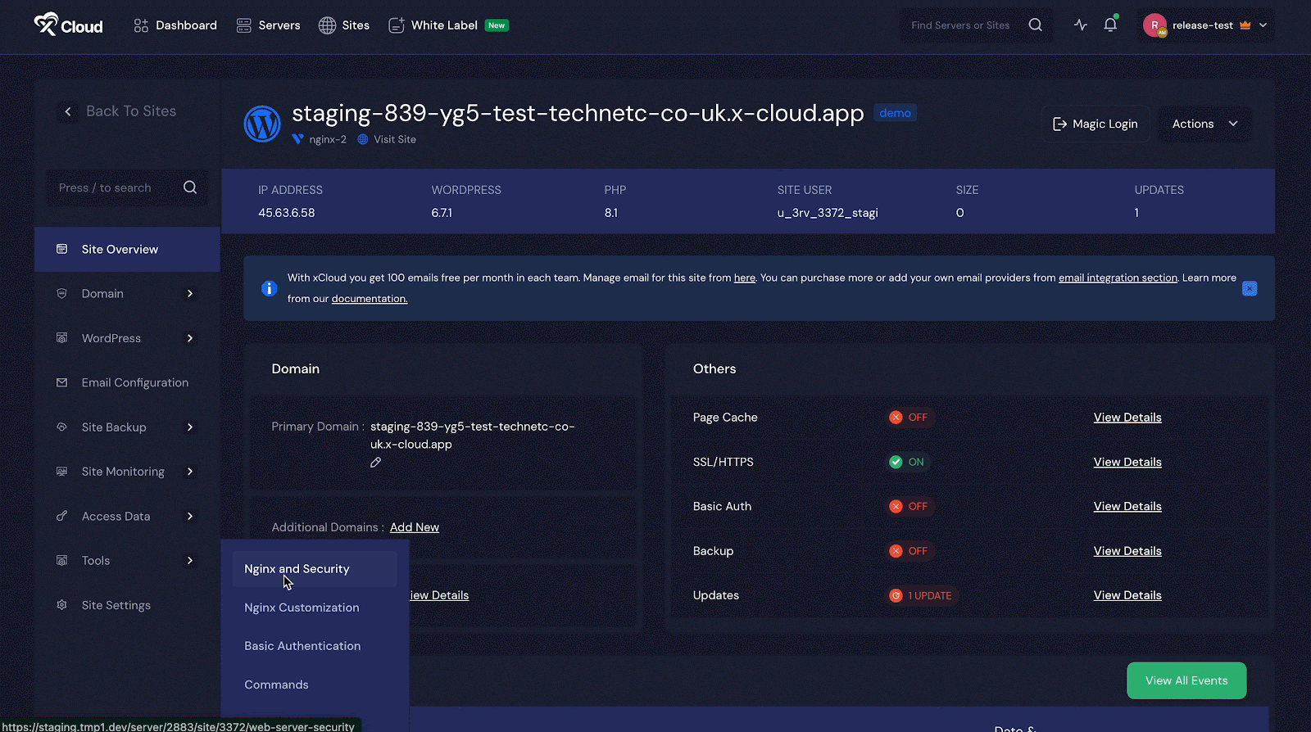Screen dimensions: 1311x732
Task: Click the Email Configuration envelope icon
Action: coord(61,382)
